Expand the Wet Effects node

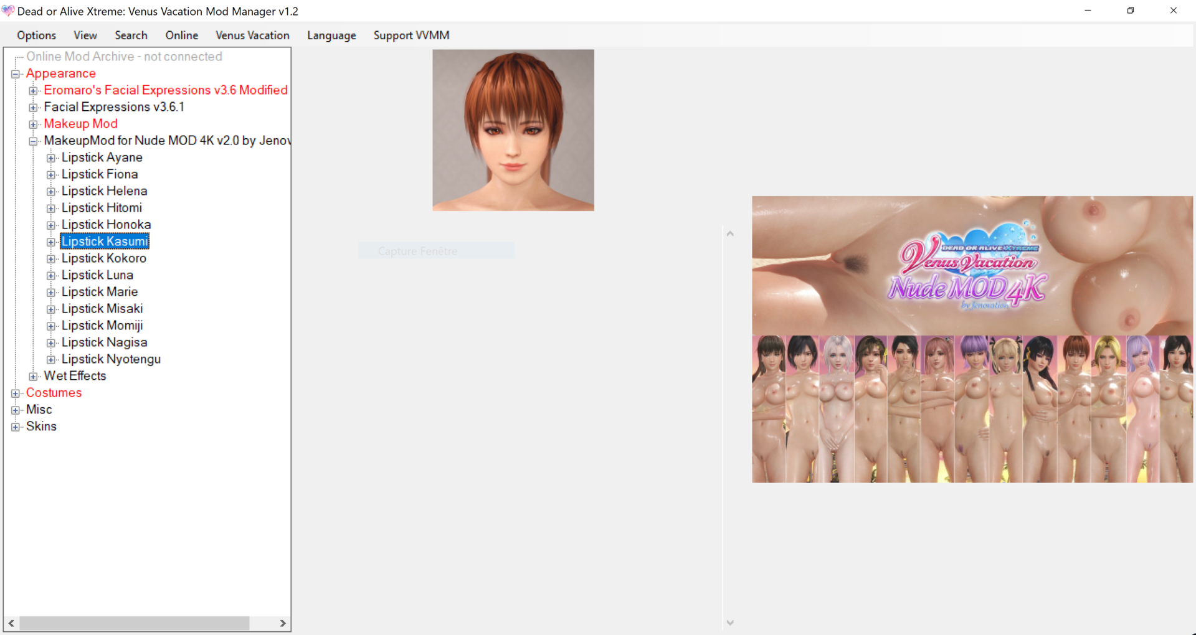tap(33, 377)
